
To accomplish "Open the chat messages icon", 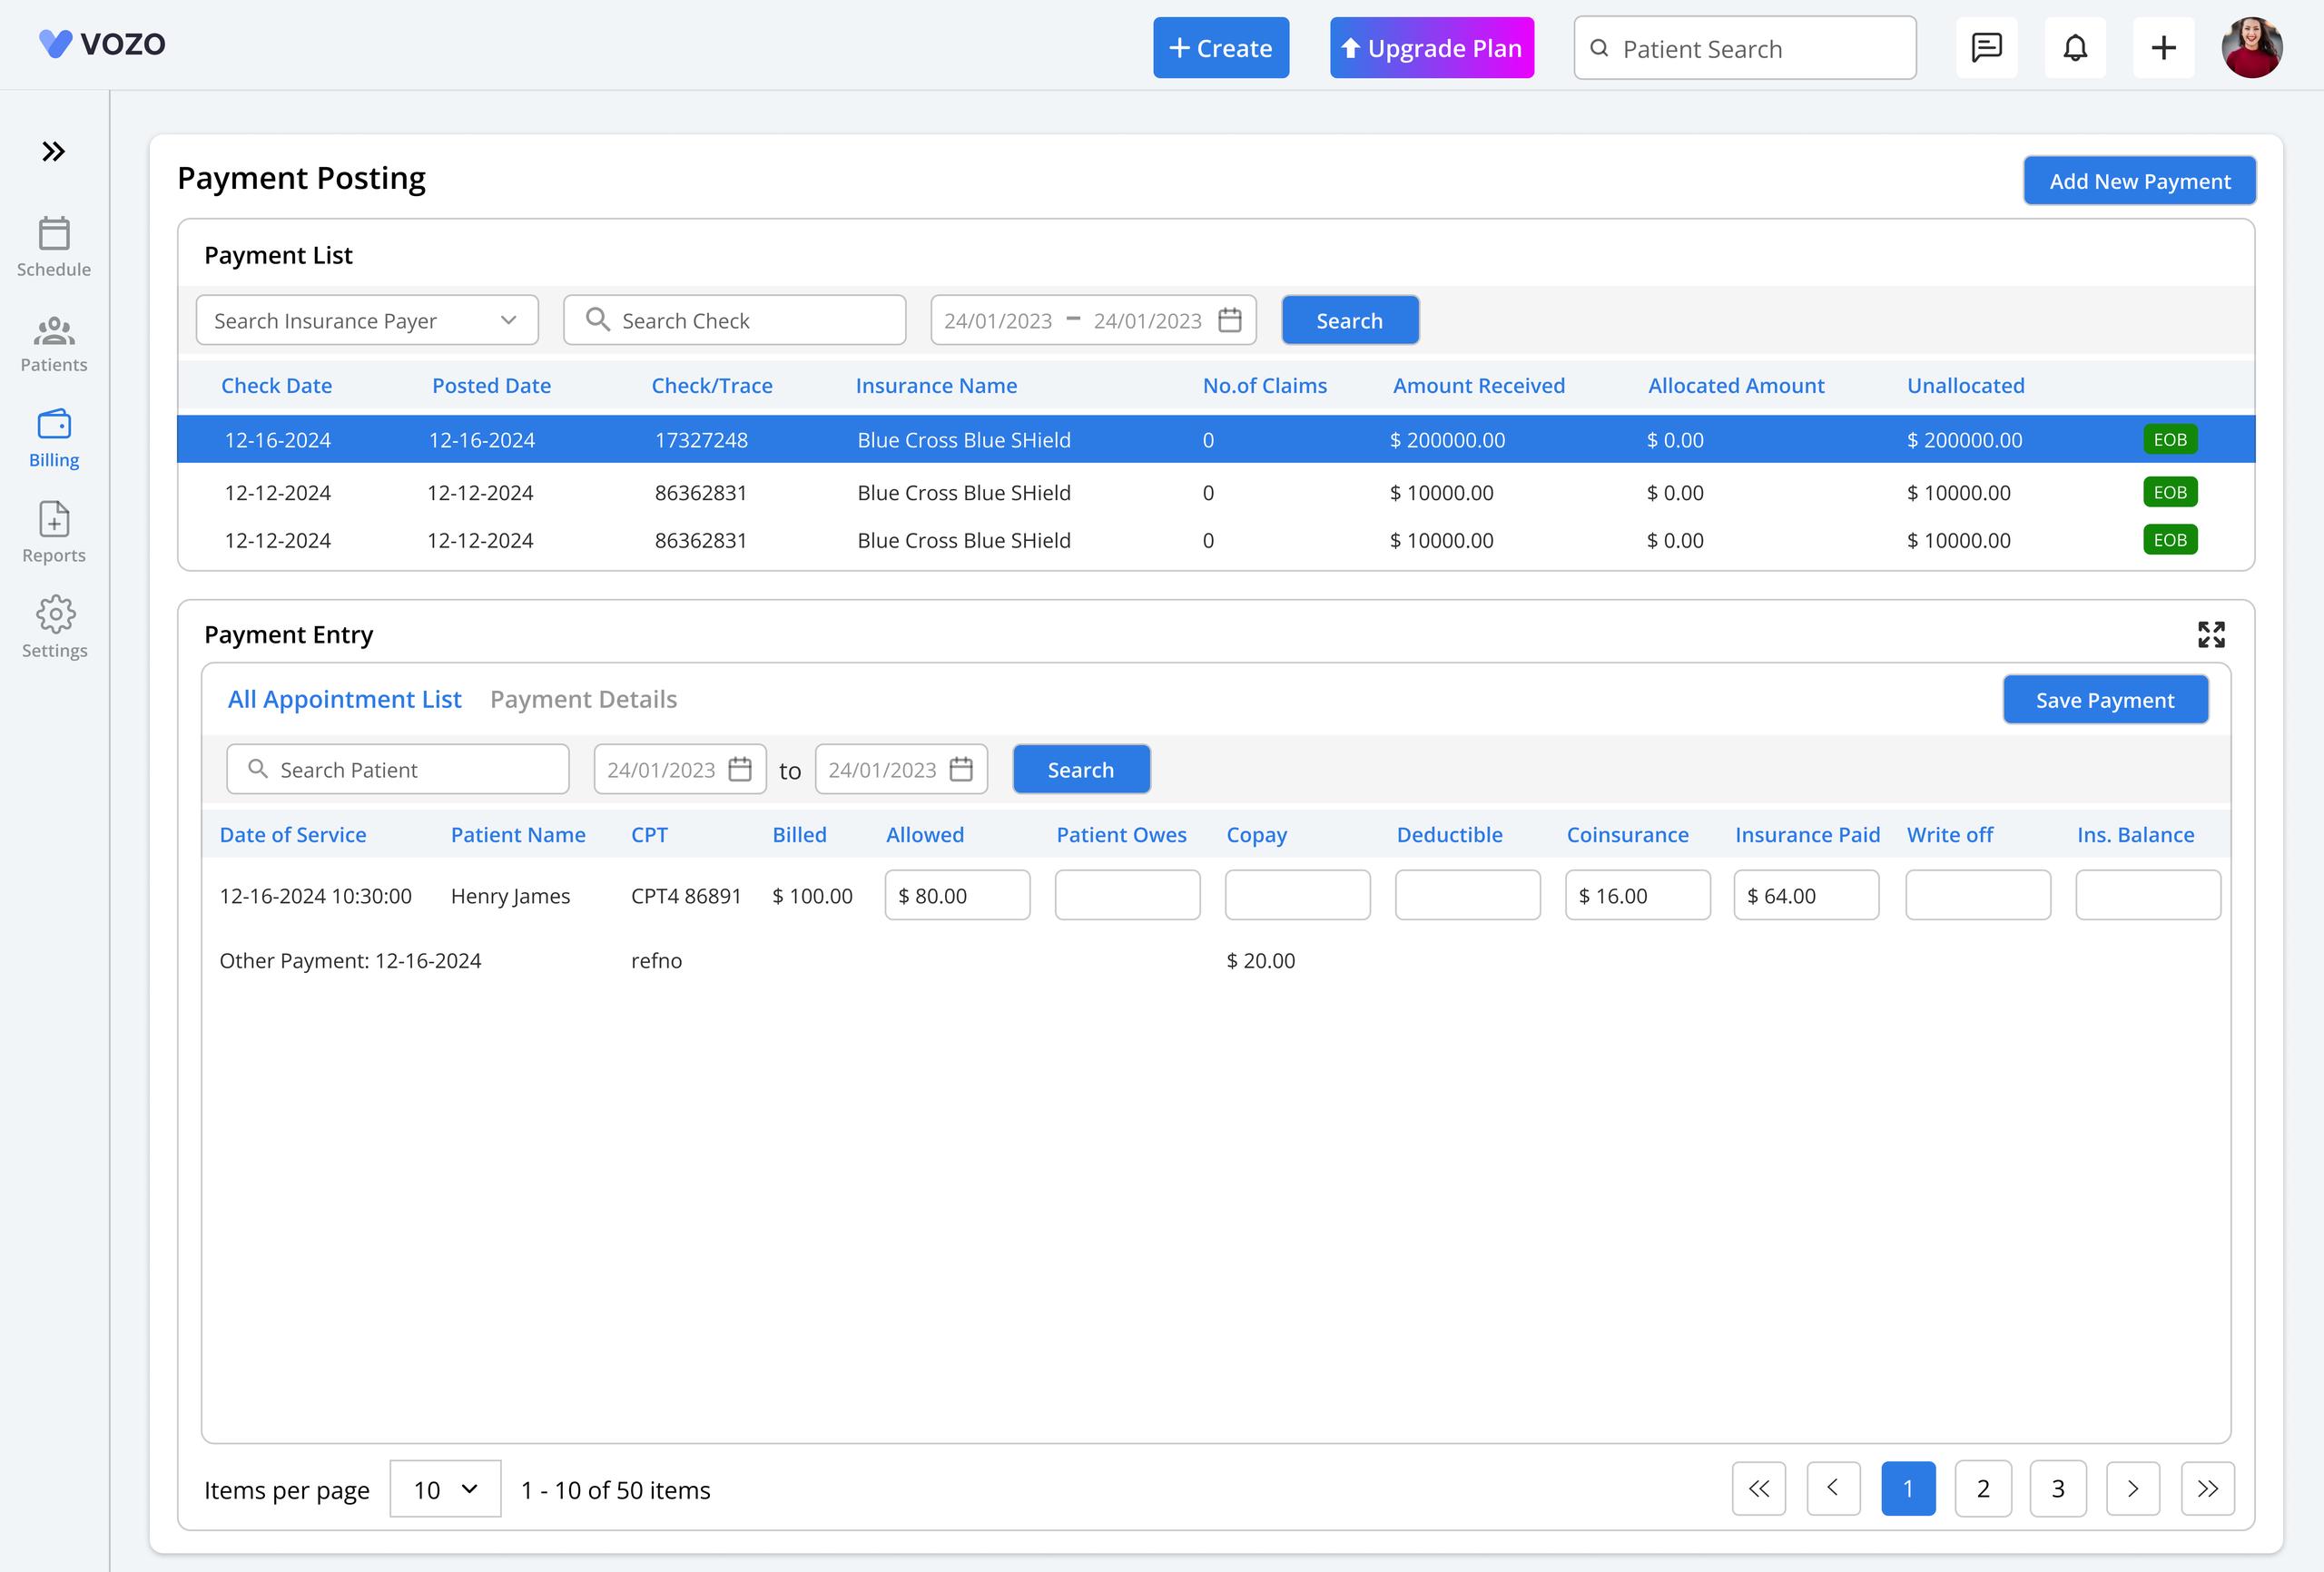I will (x=1986, y=48).
